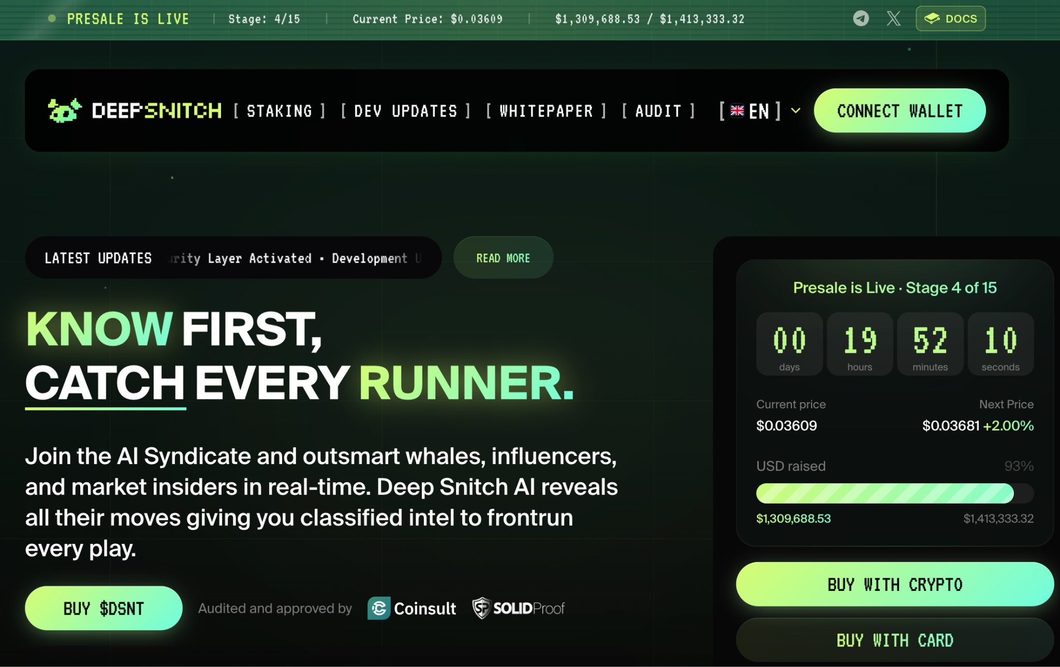Image resolution: width=1060 pixels, height=667 pixels.
Task: Click the SolidProof shield logo
Action: (519, 608)
